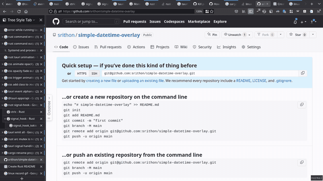This screenshot has height=181, width=323.
Task: Open a new browser tab with plus
Action: [312, 4]
